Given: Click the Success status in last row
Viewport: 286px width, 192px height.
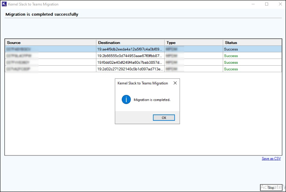Looking at the screenshot, I should pos(231,69).
